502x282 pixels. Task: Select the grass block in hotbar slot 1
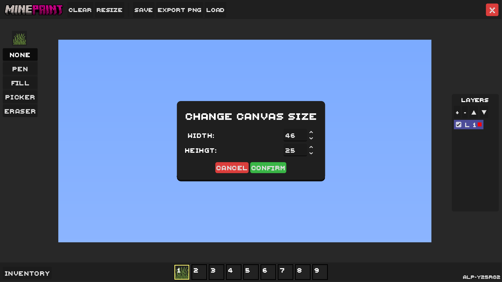[182, 272]
